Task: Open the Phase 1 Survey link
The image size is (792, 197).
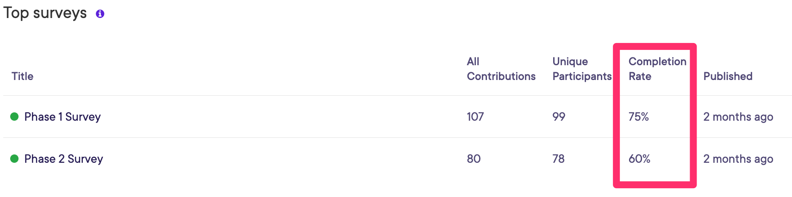Action: (62, 117)
